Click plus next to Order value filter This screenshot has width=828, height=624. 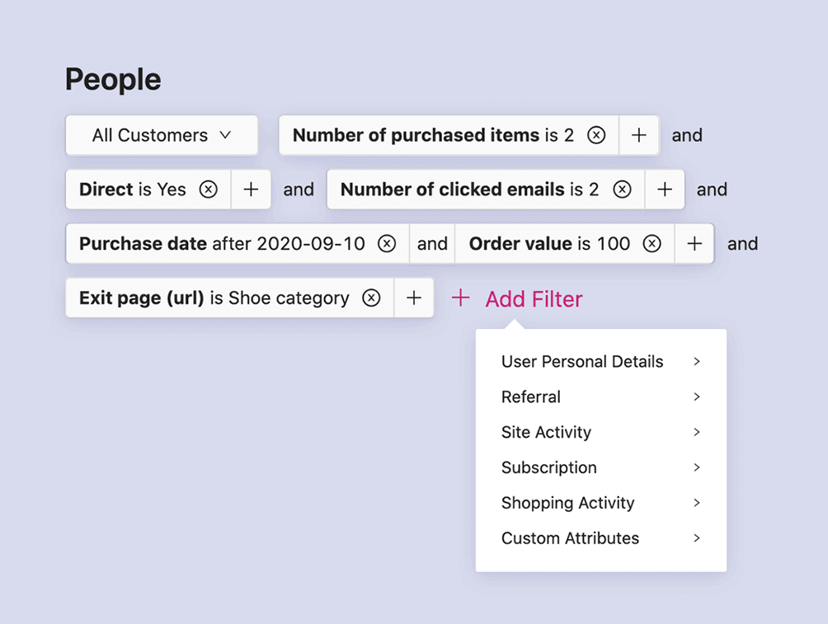(694, 244)
